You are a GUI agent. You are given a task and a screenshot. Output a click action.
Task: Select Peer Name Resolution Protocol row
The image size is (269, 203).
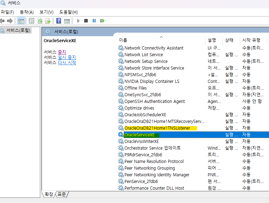click(193, 161)
